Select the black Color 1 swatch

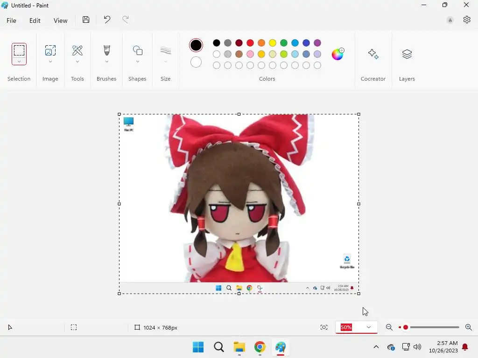tap(196, 45)
